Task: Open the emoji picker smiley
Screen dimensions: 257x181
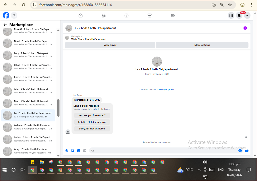Action: pos(240,151)
